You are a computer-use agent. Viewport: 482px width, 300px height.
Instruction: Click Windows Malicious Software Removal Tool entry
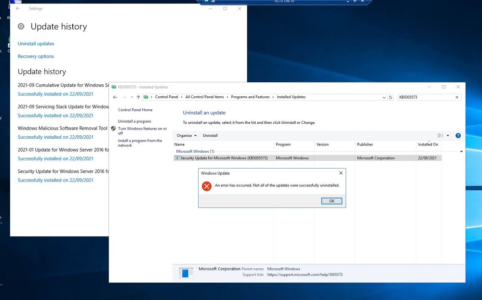click(62, 128)
